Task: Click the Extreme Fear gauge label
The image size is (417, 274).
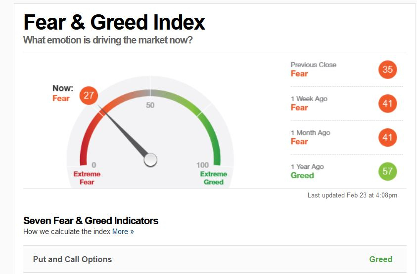Action: tap(87, 178)
